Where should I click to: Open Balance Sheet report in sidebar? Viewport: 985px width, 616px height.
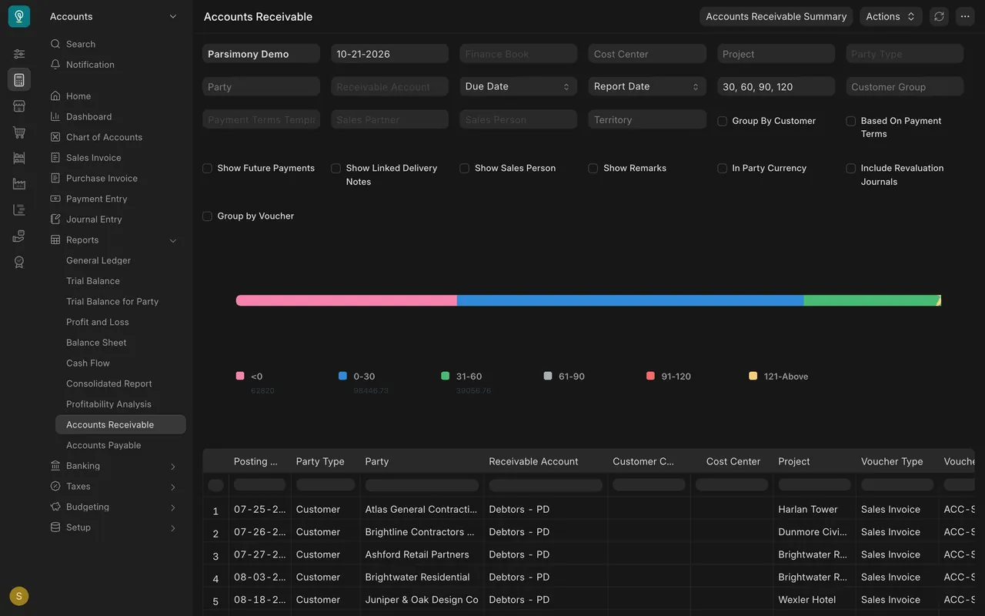[x=96, y=343]
